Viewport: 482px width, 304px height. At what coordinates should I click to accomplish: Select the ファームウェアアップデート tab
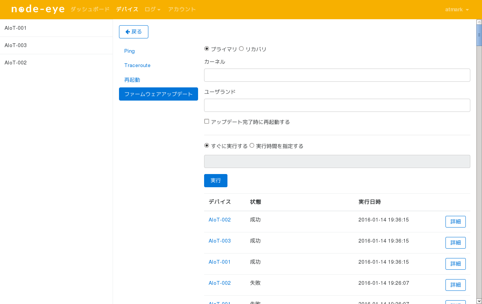[x=159, y=94]
